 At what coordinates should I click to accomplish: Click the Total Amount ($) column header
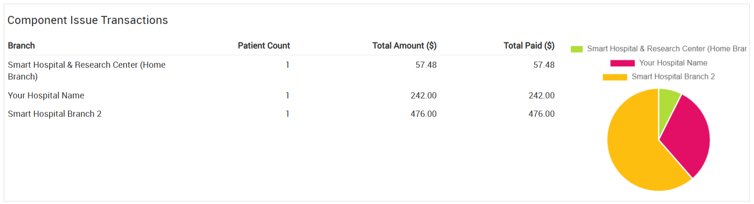click(x=404, y=46)
